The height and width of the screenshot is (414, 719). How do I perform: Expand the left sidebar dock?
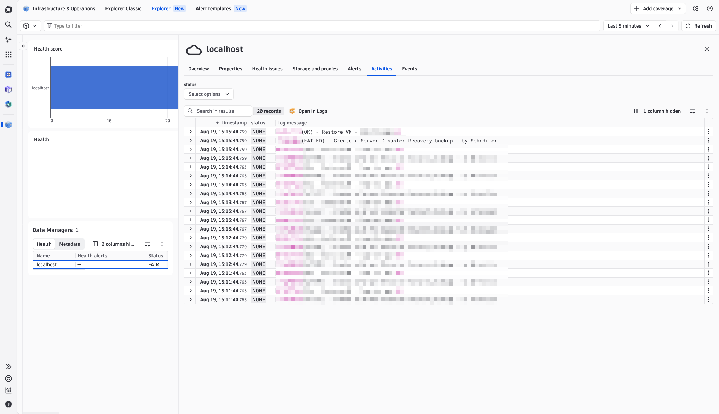click(8, 367)
